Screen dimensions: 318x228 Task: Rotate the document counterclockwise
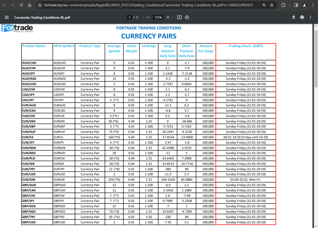(187, 17)
